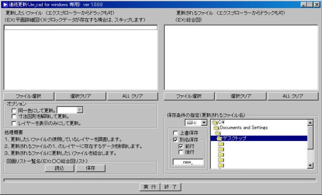Screen dimensions: 322x195
Task: Toggle the 別名保存 checkbox
Action: 175,140
